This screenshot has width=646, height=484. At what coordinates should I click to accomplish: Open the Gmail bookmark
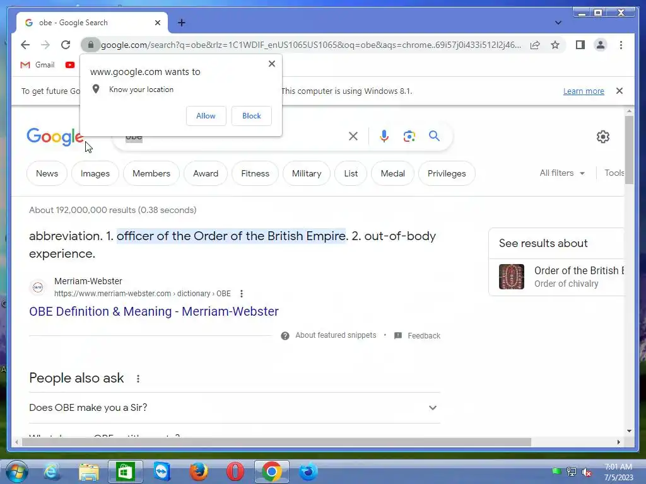[x=37, y=65]
